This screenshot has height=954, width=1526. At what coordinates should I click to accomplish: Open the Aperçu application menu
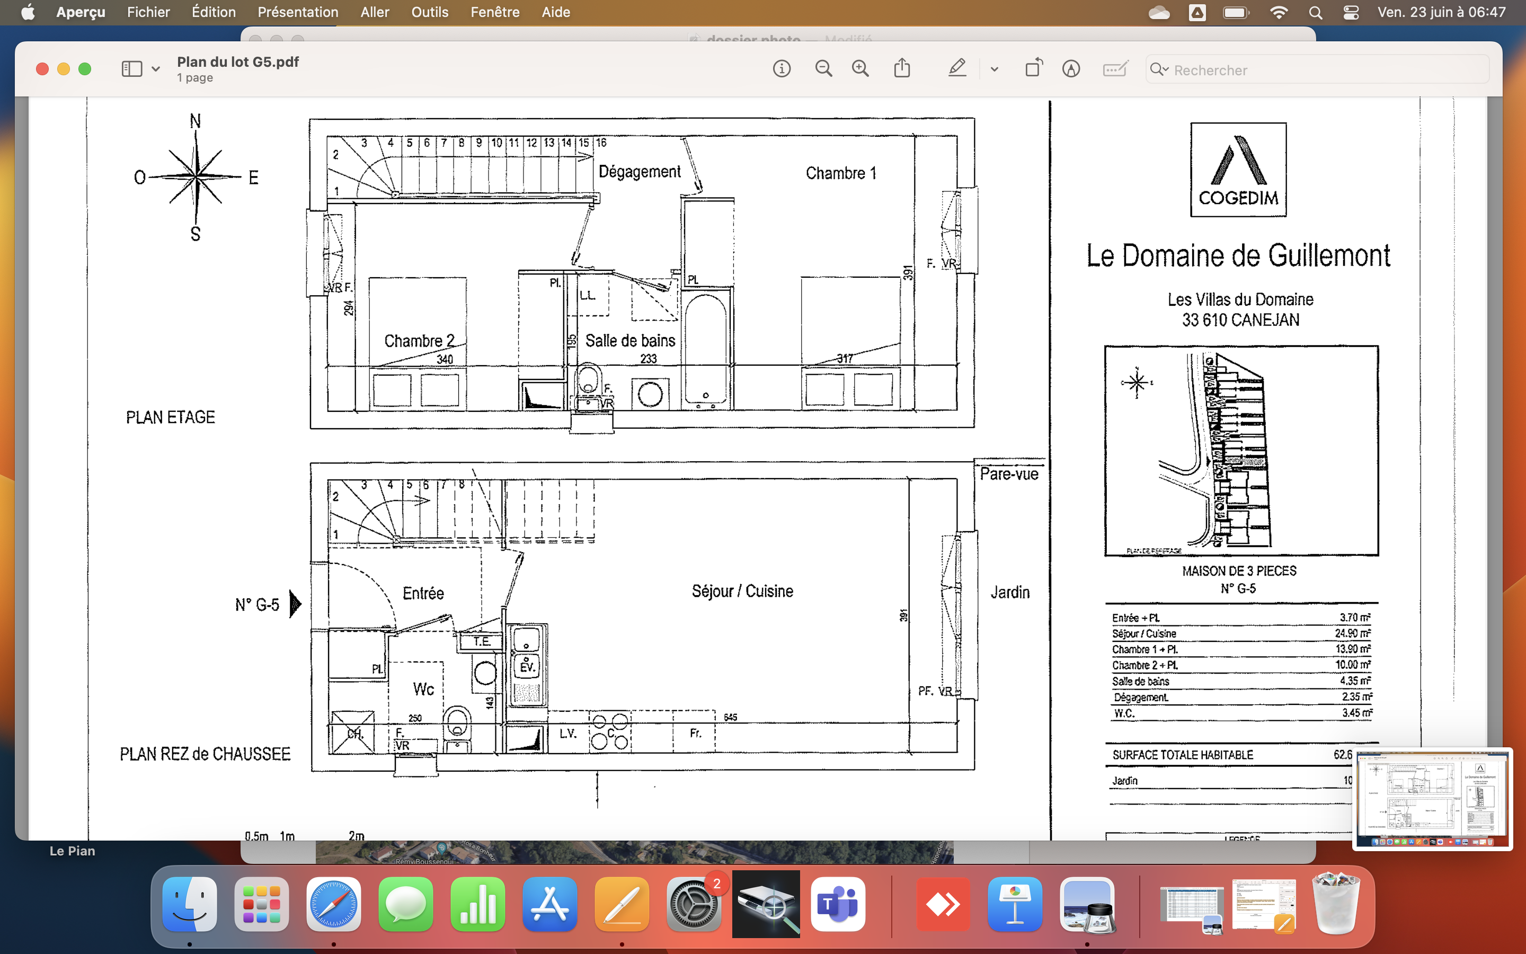(81, 12)
